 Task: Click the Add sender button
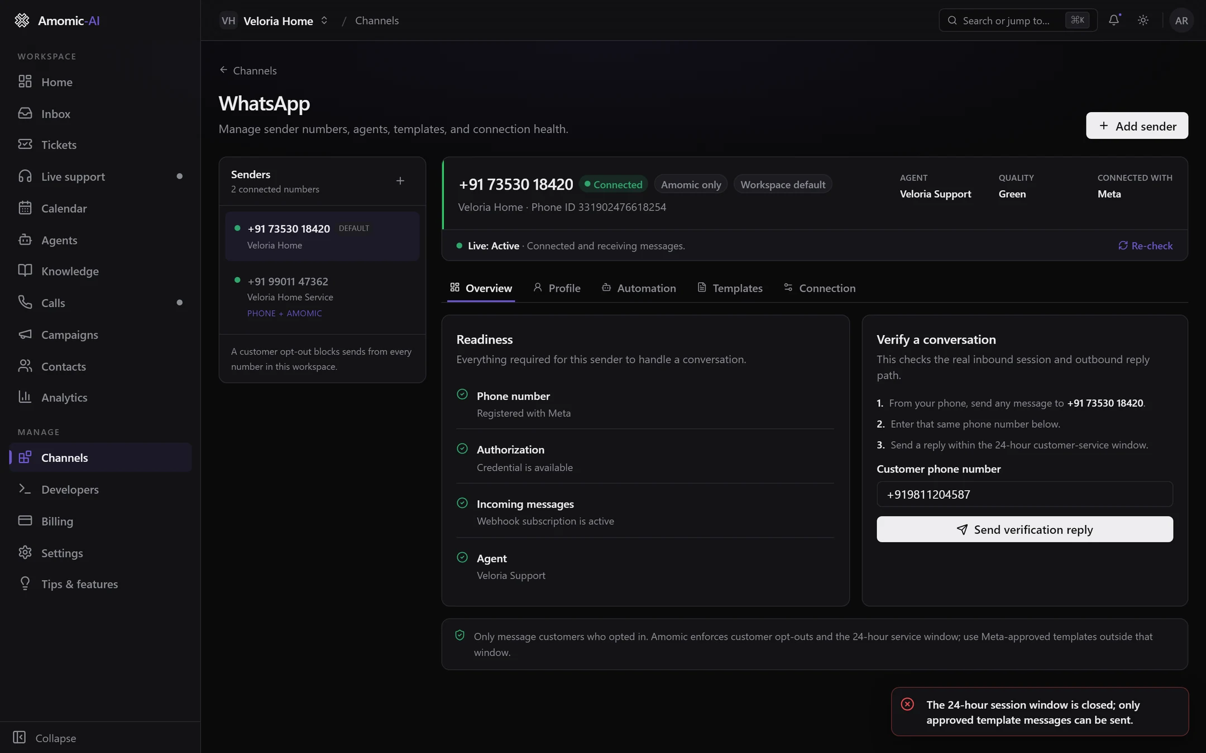point(1137,126)
